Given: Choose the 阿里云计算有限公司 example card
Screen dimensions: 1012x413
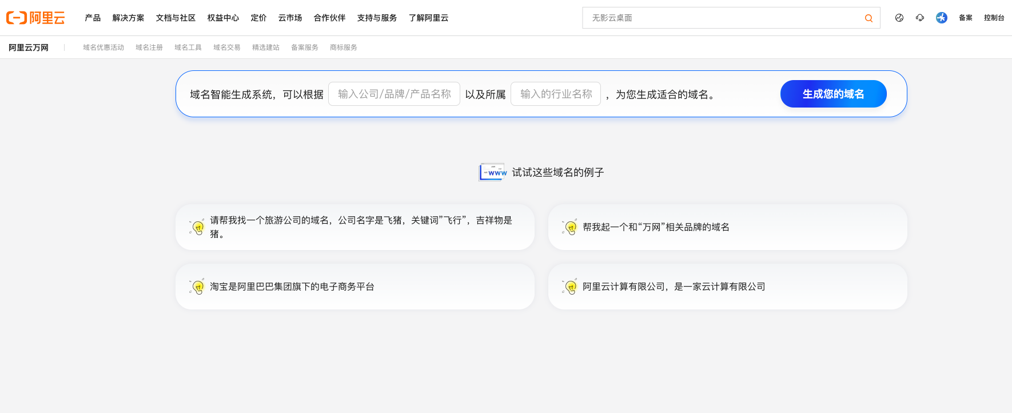Looking at the screenshot, I should point(727,287).
